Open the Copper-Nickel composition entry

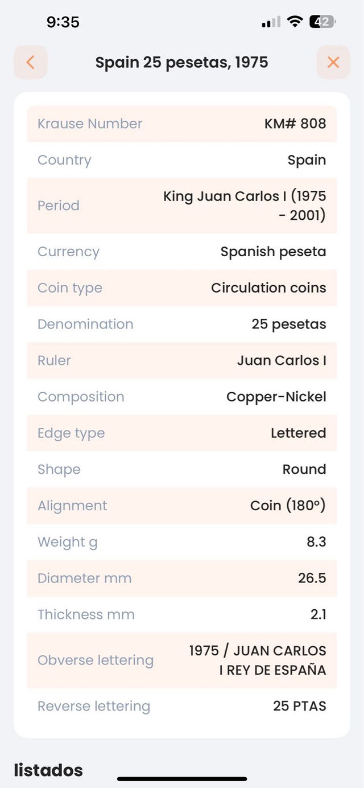182,397
